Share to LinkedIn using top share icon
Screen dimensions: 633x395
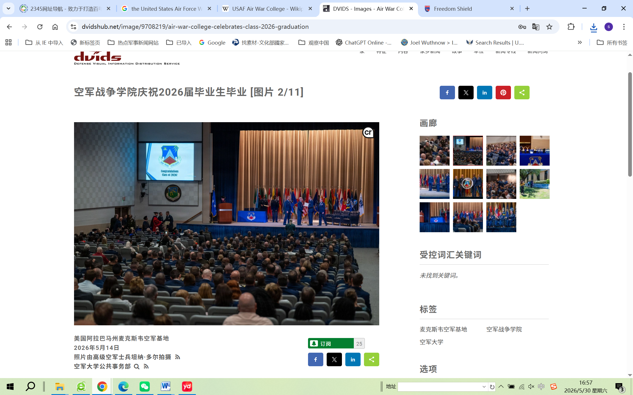coord(484,93)
